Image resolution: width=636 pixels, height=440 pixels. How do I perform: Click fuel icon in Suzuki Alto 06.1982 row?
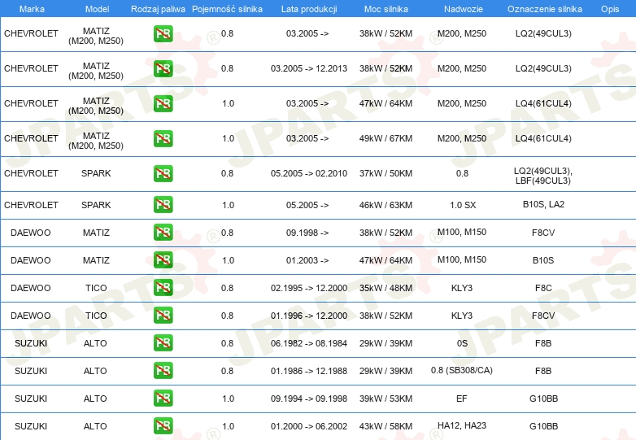[163, 342]
